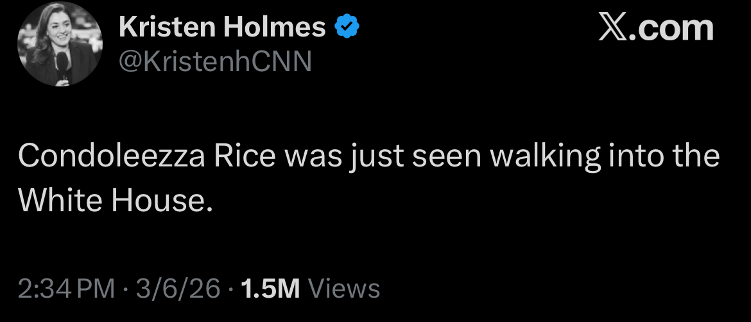Click the word "the" ending the first line
Screen dimensions: 751x322
696,157
